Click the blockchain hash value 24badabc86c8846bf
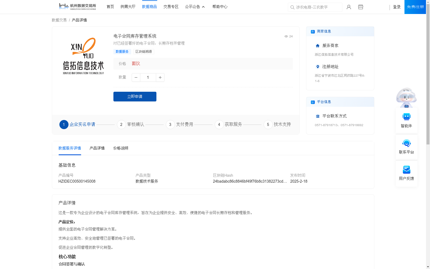The height and width of the screenshot is (269, 430). click(x=250, y=181)
